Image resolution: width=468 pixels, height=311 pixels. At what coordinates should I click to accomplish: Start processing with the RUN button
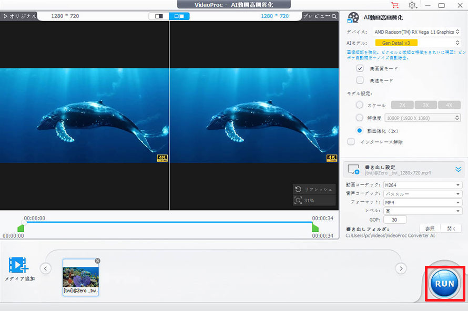pos(444,284)
